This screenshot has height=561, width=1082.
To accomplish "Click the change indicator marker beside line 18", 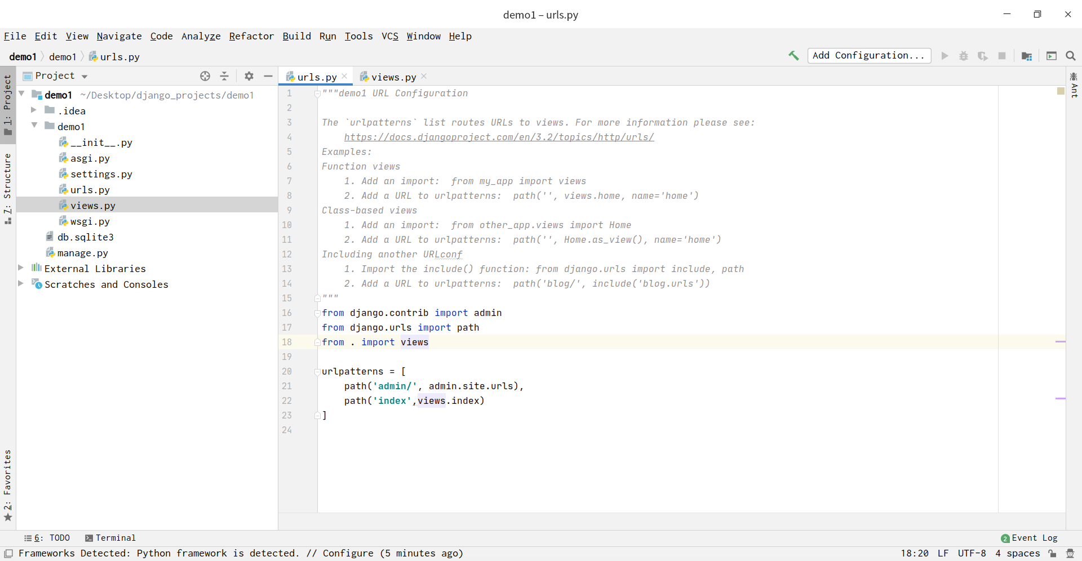I will [1062, 342].
